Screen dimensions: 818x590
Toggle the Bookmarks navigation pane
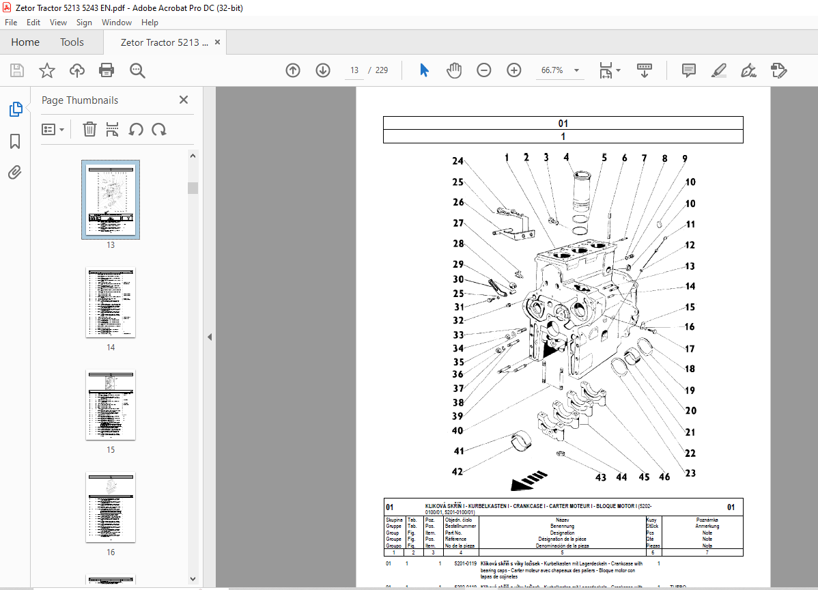pos(15,141)
